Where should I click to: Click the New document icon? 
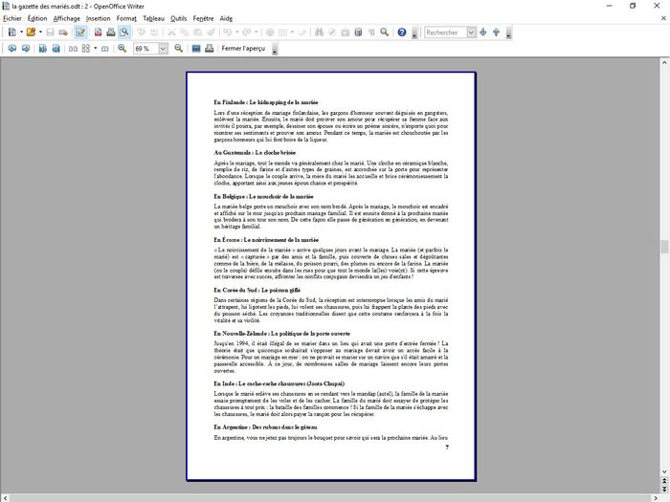point(11,32)
